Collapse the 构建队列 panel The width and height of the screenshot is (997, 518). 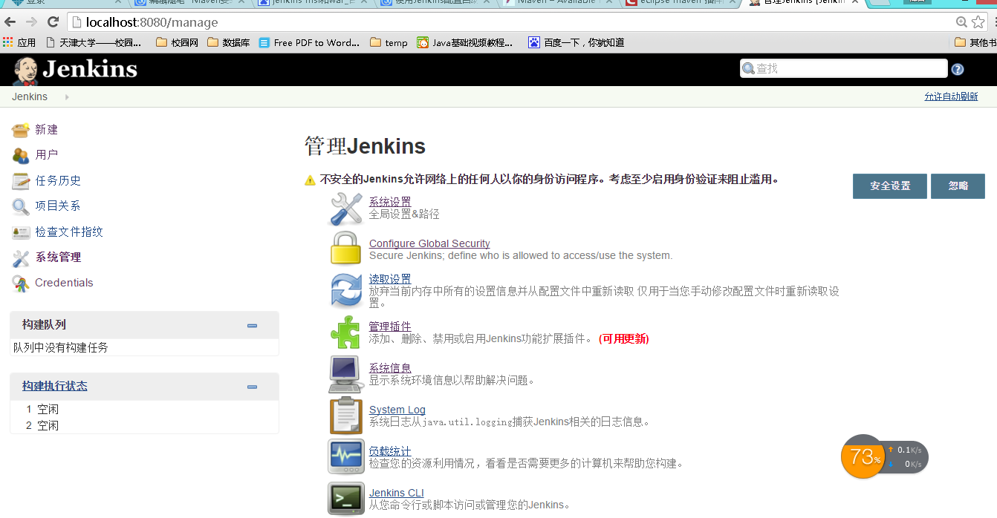pyautogui.click(x=253, y=325)
